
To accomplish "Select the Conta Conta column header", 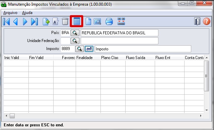I will [194, 58].
